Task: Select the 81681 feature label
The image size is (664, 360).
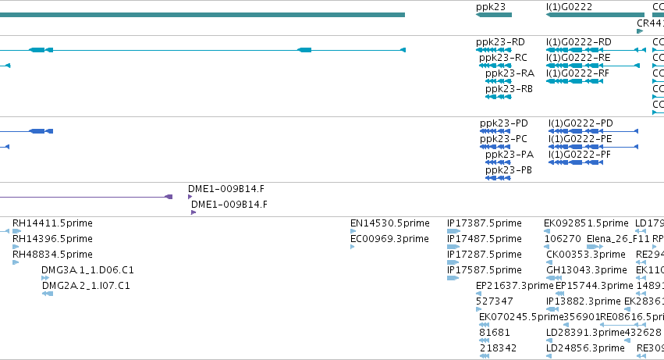Action: 494,333
